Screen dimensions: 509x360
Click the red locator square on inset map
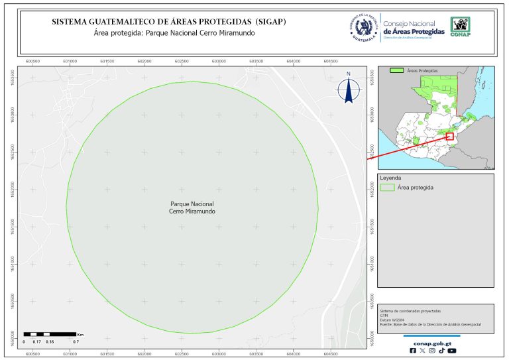click(x=450, y=136)
